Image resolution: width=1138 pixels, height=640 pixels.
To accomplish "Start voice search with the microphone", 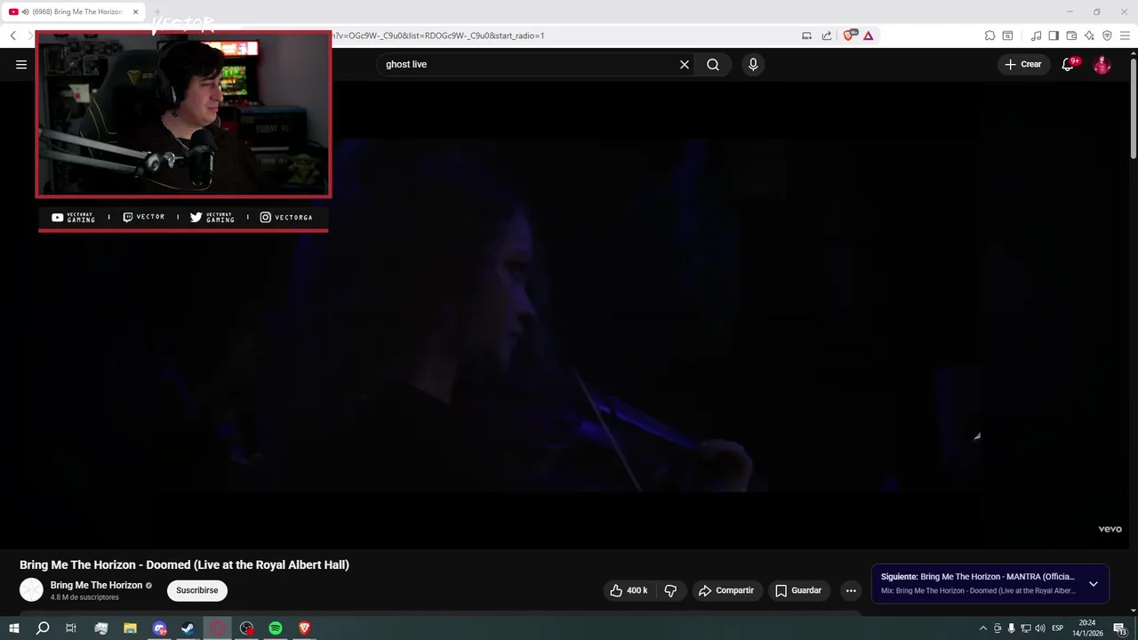I will click(753, 64).
